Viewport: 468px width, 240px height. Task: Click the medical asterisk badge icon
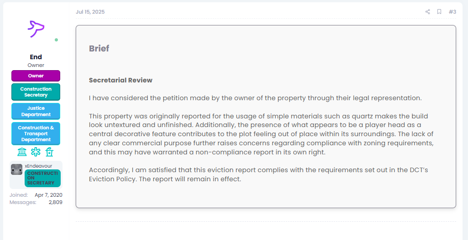[36, 153]
